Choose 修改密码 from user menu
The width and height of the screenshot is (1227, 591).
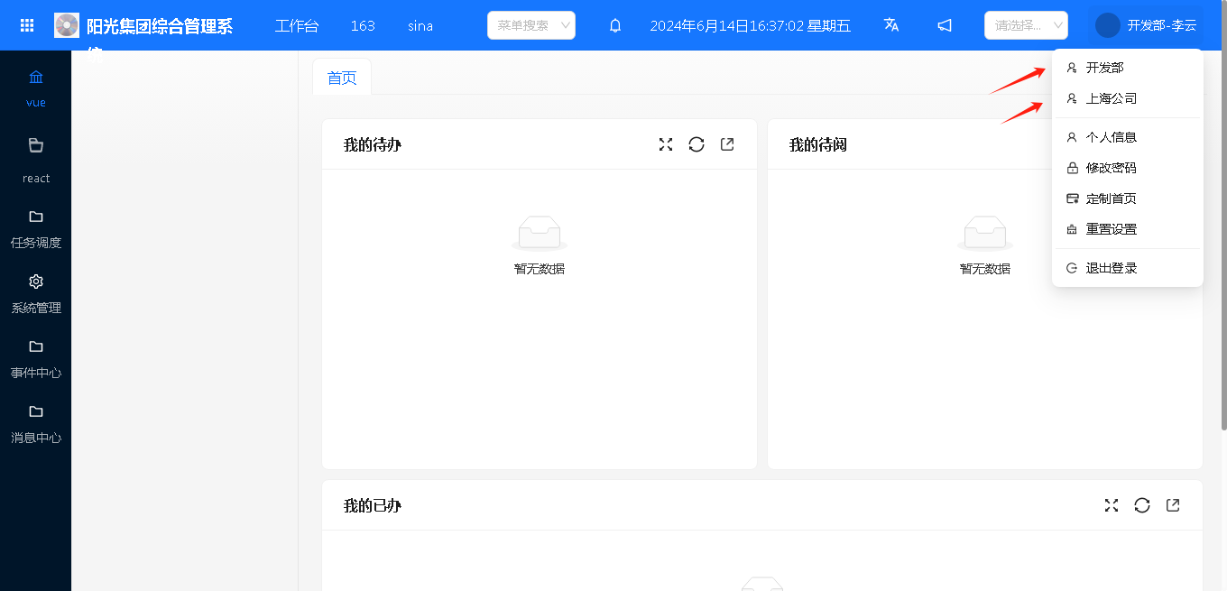pyautogui.click(x=1128, y=168)
